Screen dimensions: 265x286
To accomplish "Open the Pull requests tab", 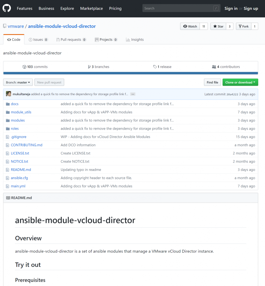I will (x=71, y=40).
